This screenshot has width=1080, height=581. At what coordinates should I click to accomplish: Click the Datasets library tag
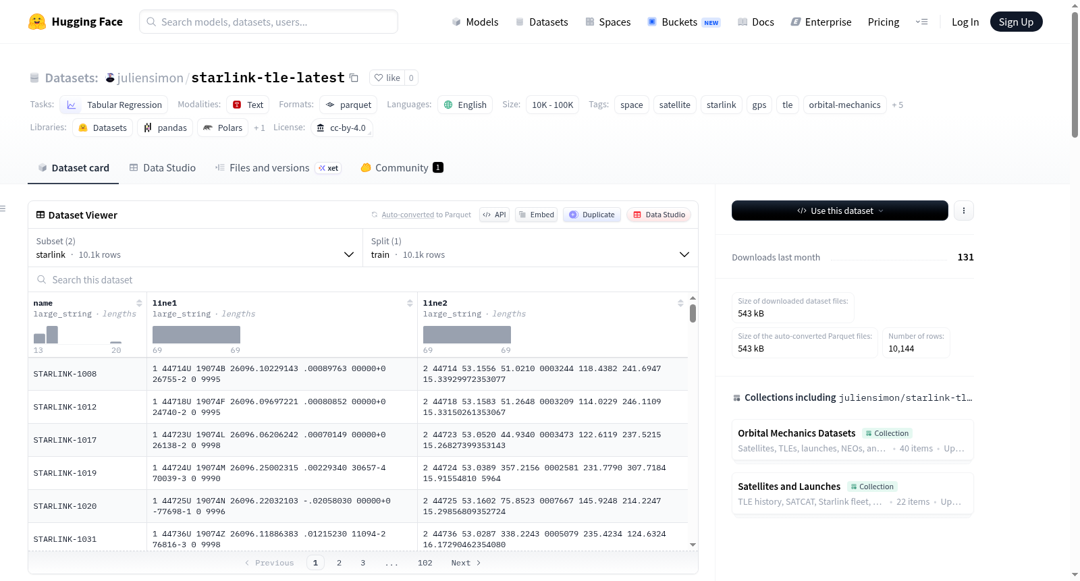(x=103, y=128)
